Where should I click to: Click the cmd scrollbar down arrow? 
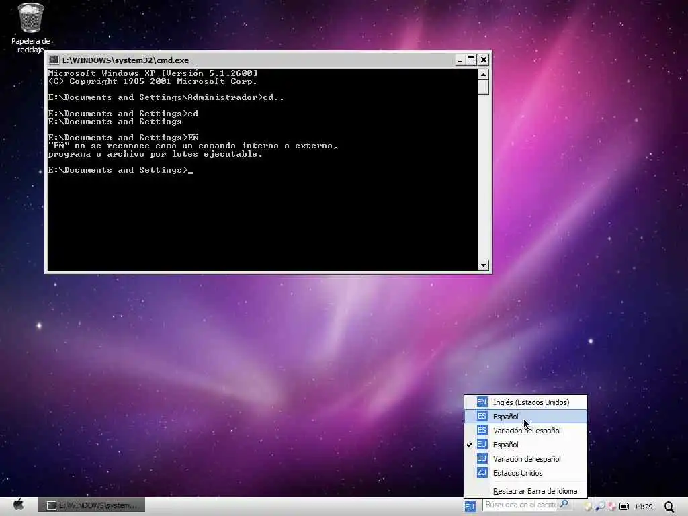tap(483, 265)
